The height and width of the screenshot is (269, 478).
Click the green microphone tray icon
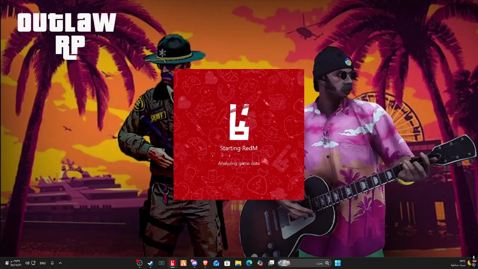click(52, 263)
